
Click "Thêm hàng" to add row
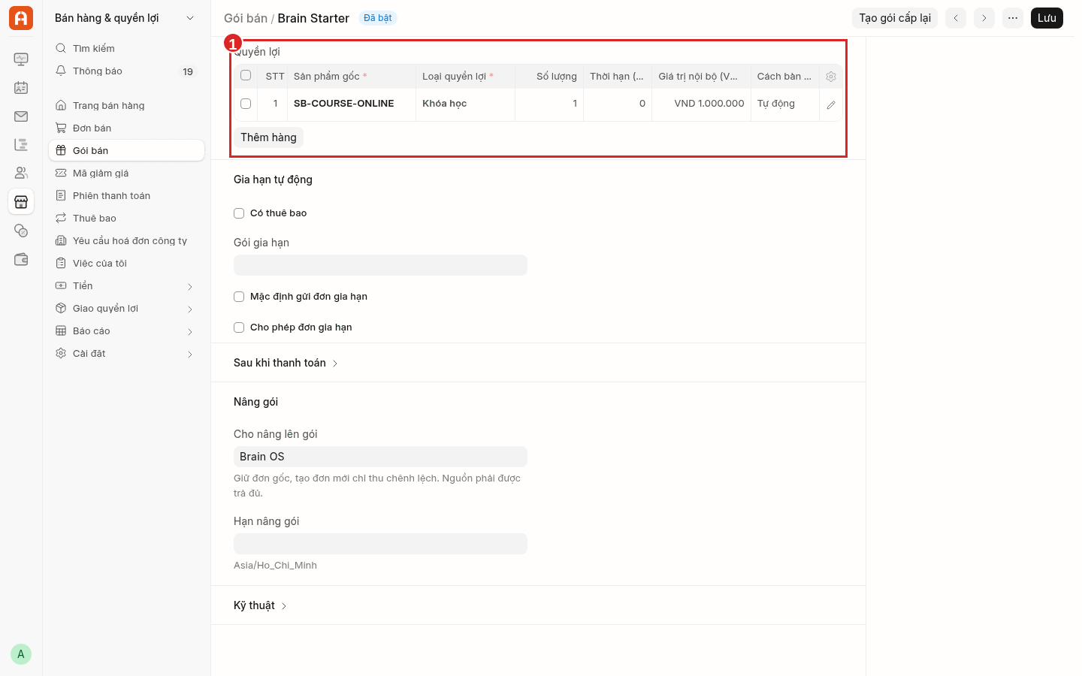pyautogui.click(x=268, y=137)
